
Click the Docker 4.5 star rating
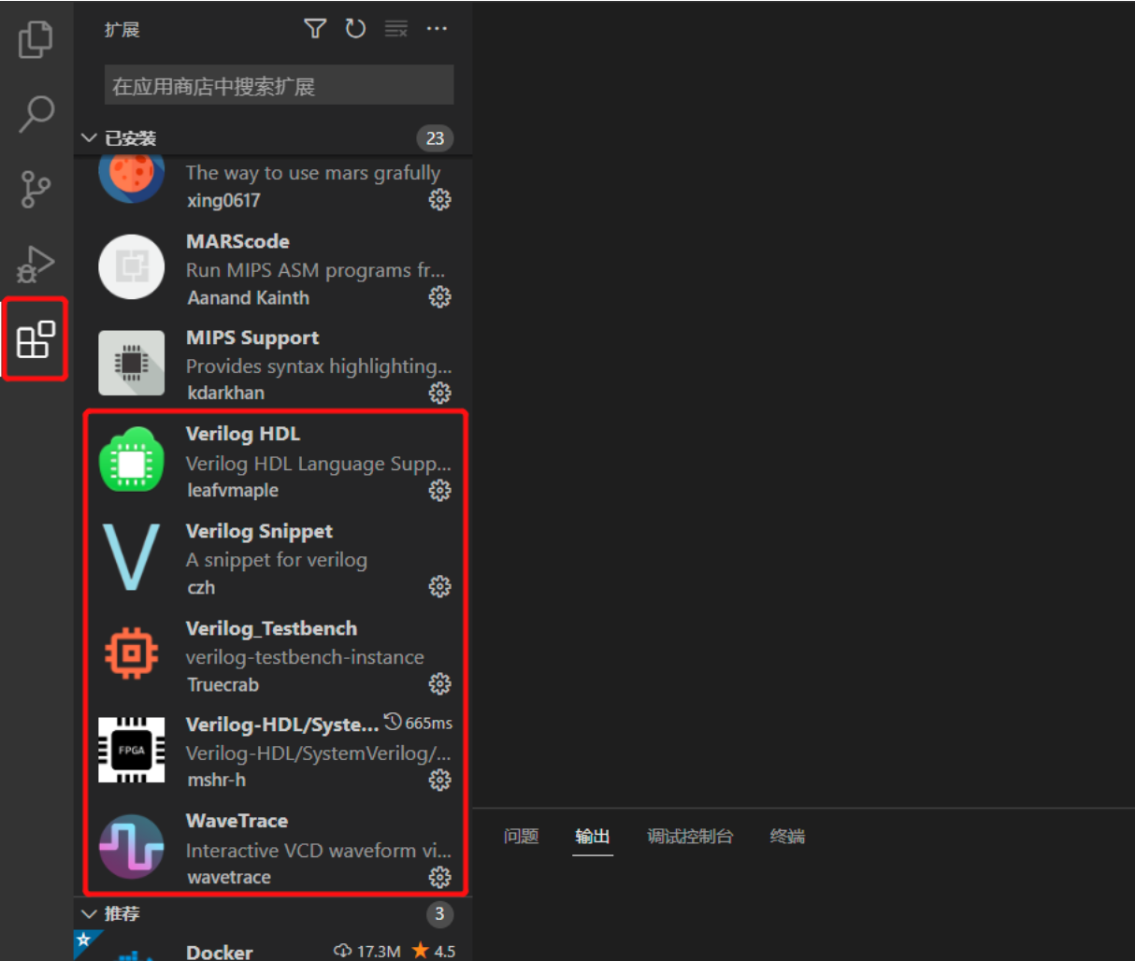(x=433, y=951)
